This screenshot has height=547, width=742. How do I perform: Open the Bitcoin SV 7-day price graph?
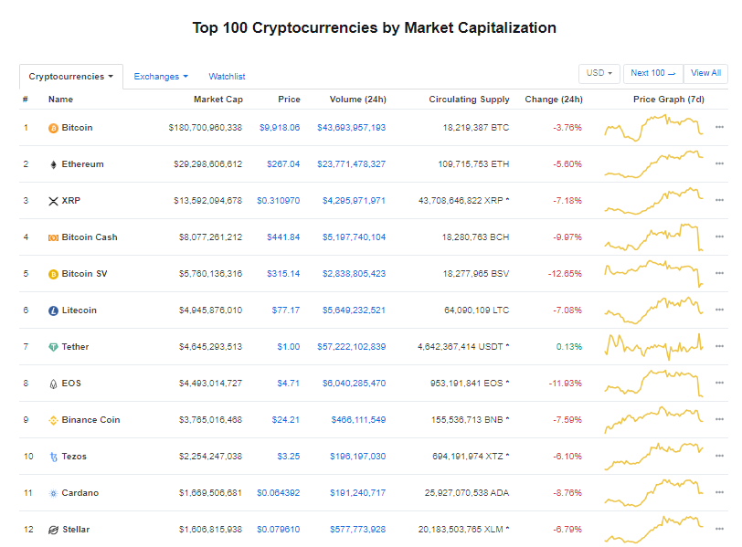pyautogui.click(x=654, y=273)
